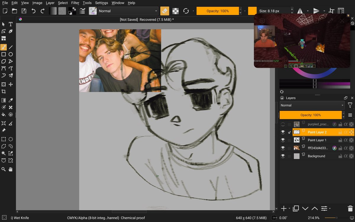Open the Help menu

coord(131,3)
